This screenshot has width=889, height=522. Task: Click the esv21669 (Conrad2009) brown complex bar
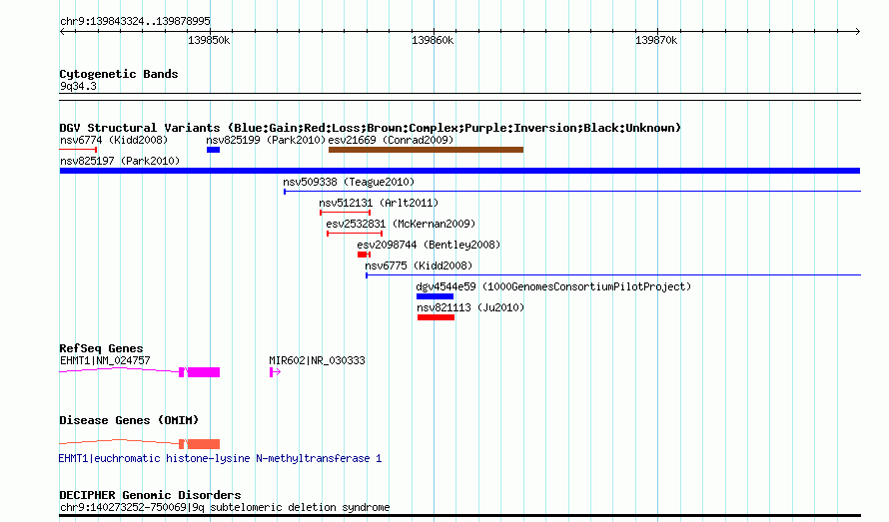[426, 150]
